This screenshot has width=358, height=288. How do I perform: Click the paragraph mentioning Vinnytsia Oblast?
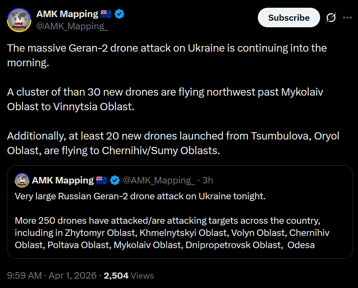[165, 99]
